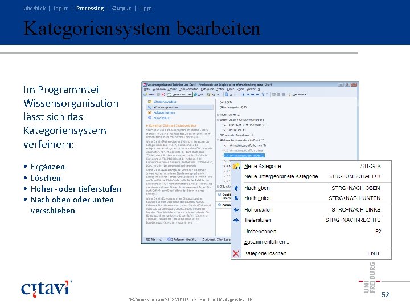Click the Neu toolbar button in Citavi

[150, 94]
